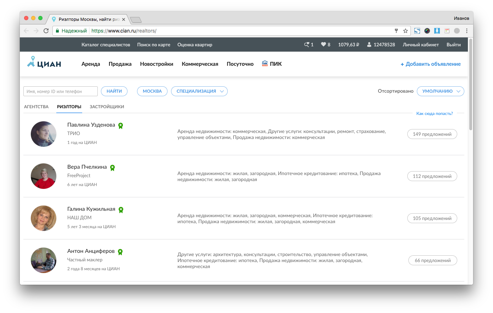Image resolution: width=493 pixels, height=313 pixels.
Task: Click the МОСКВА region selector
Action: coord(152,91)
